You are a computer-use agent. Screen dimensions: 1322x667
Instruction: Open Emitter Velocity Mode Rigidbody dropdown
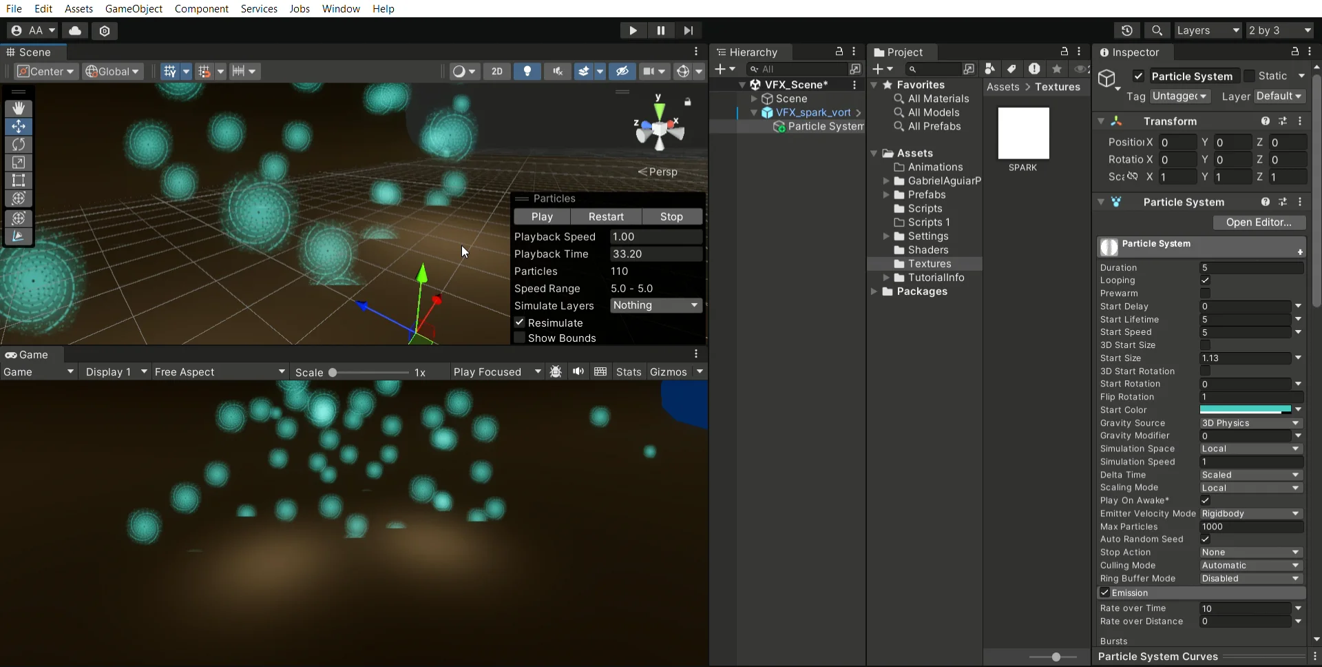1250,513
